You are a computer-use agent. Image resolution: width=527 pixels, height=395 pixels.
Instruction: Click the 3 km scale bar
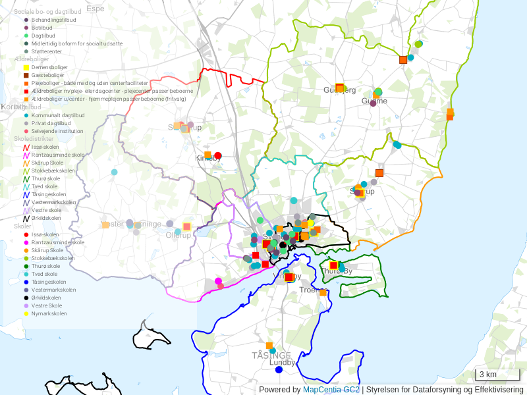point(497,375)
